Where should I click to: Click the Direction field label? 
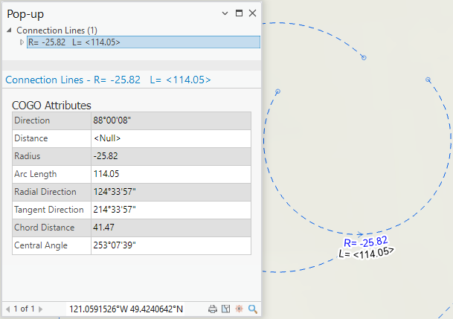(x=32, y=120)
